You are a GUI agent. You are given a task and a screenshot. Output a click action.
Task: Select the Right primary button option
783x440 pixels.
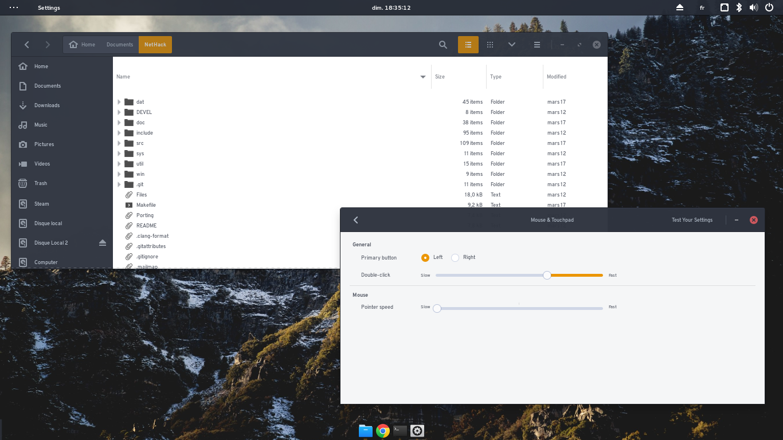tap(455, 257)
